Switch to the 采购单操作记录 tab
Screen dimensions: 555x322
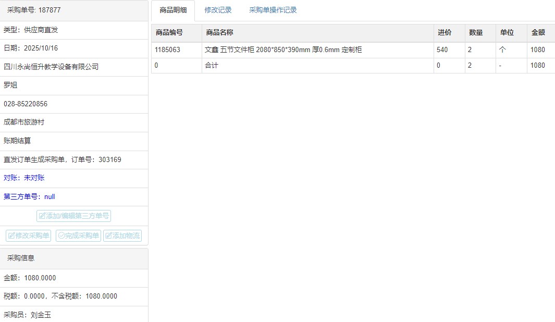(x=273, y=10)
